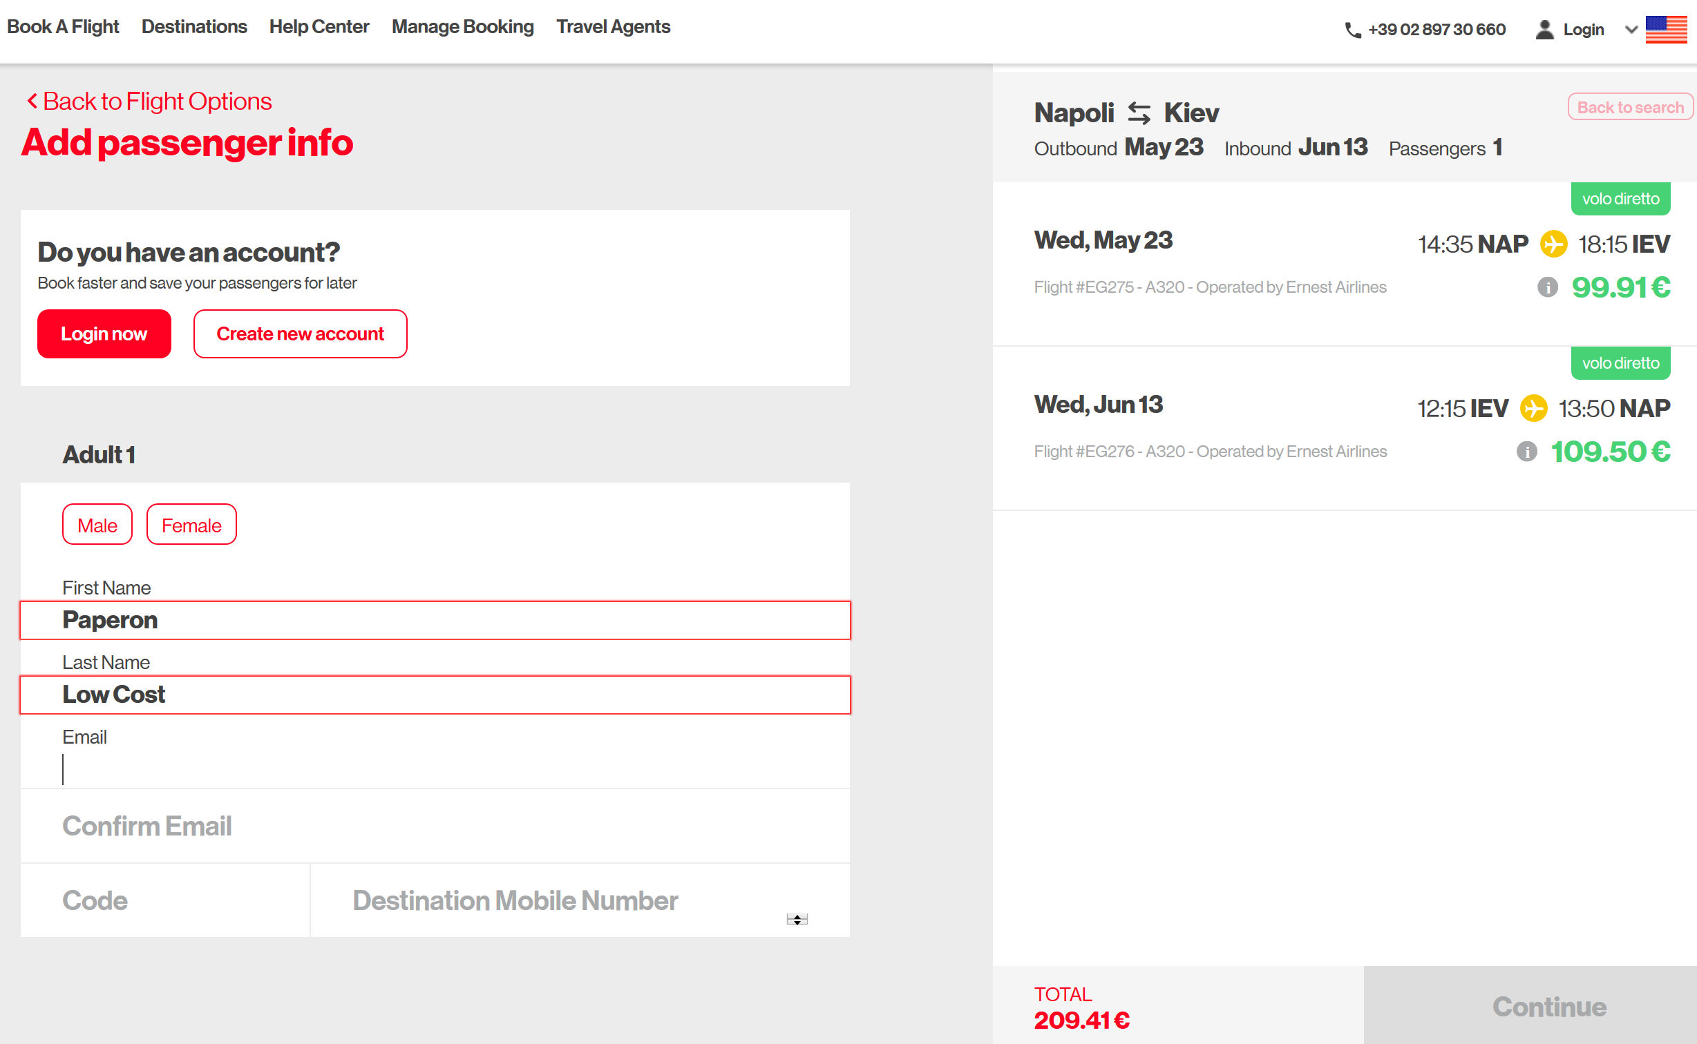Open info icon next to 109.50€ price

pos(1526,452)
